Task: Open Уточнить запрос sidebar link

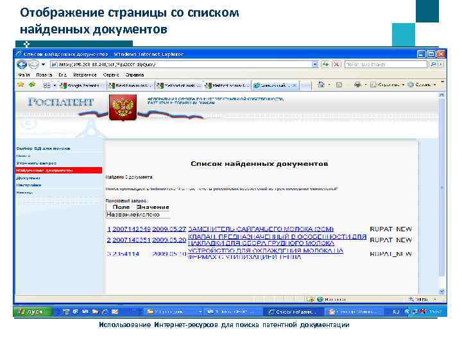Action: [x=36, y=163]
